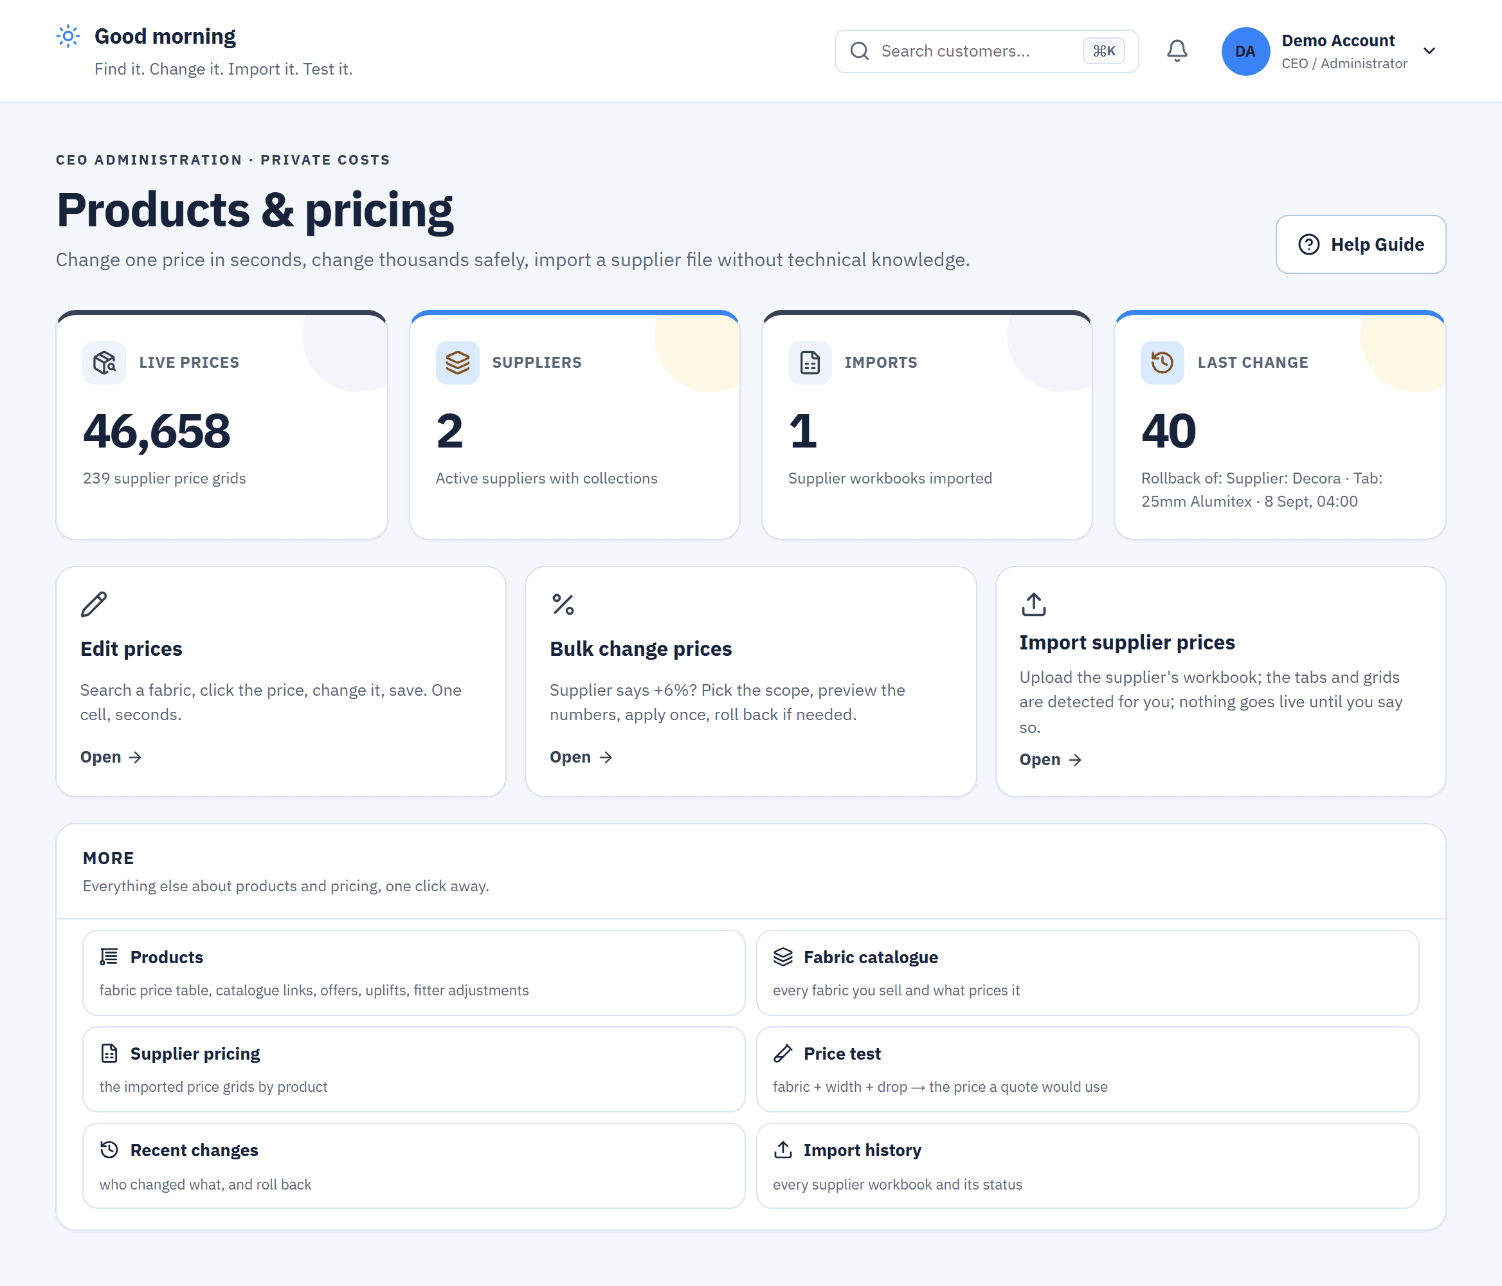Open the Price test entry
The image size is (1502, 1286).
click(1087, 1069)
